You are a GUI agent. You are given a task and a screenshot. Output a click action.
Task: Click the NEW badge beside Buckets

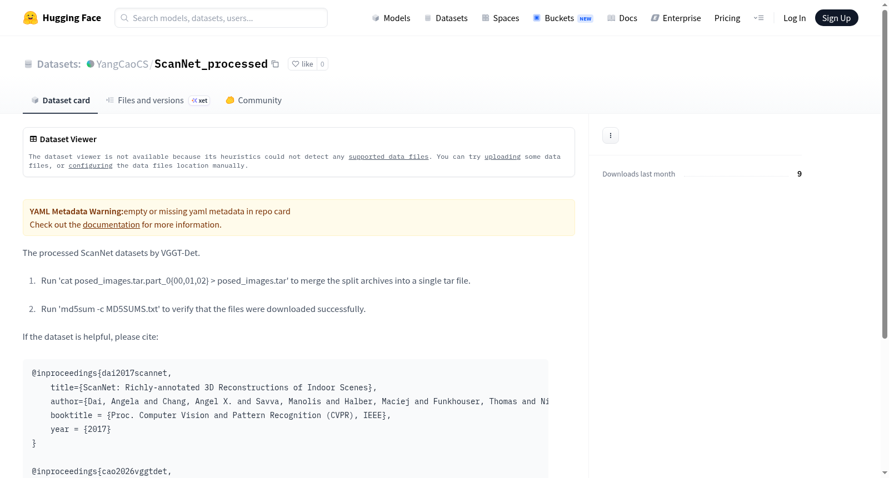(x=586, y=18)
